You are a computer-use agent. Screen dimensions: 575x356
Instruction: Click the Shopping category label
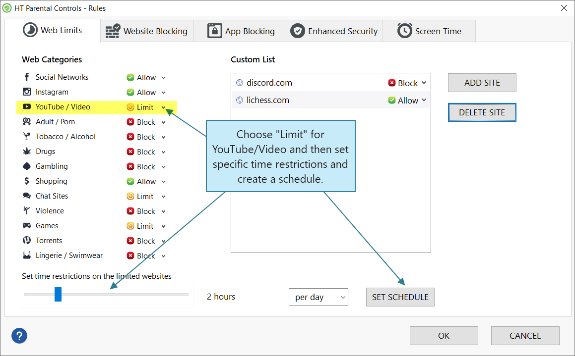click(x=51, y=181)
